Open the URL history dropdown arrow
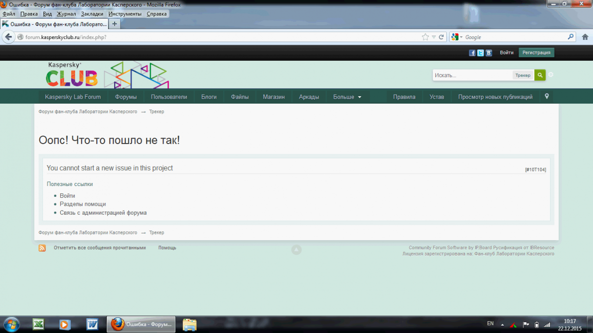The width and height of the screenshot is (593, 333). click(433, 37)
